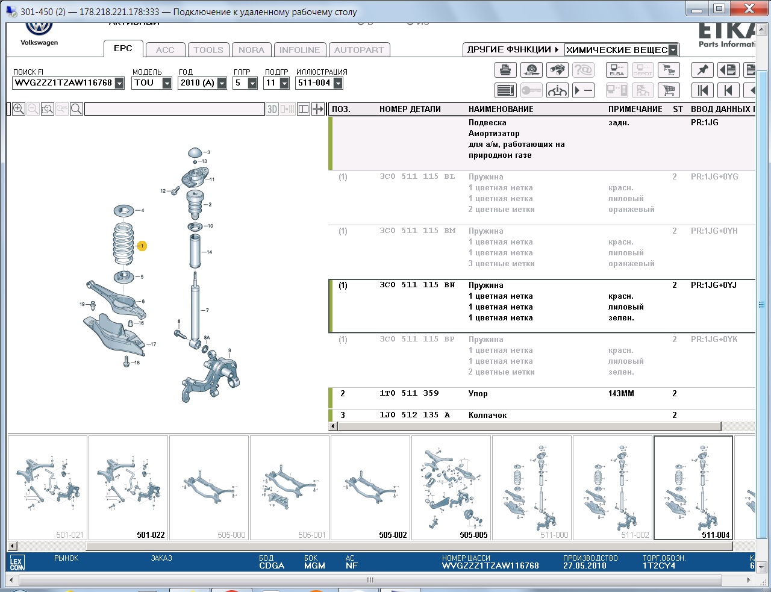This screenshot has height=592, width=771.
Task: Open illustration thumbnail 501-021
Action: pyautogui.click(x=48, y=488)
